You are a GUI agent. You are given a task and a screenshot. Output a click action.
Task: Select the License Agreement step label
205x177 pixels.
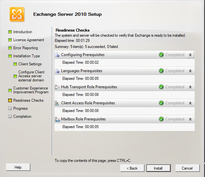[29, 40]
